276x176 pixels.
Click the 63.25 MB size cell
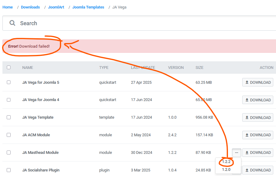pos(204,82)
